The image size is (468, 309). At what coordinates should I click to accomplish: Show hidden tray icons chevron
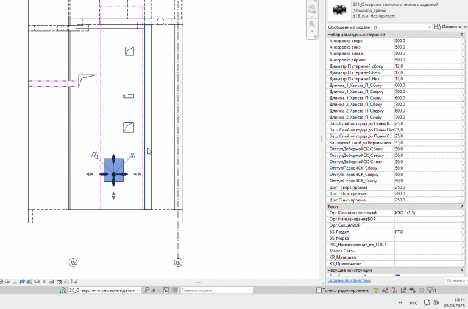pos(400,303)
